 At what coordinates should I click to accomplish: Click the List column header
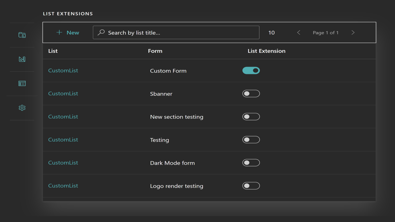(x=53, y=51)
